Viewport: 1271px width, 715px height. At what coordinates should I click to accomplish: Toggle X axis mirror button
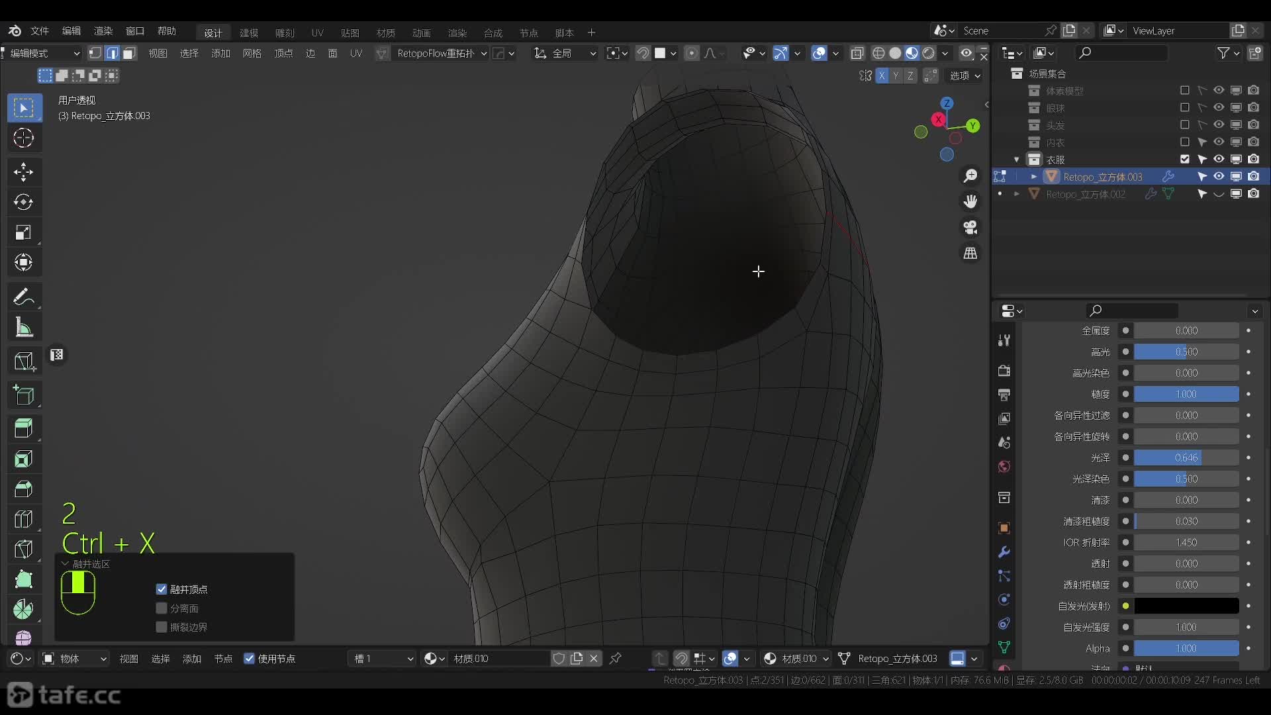click(x=882, y=75)
